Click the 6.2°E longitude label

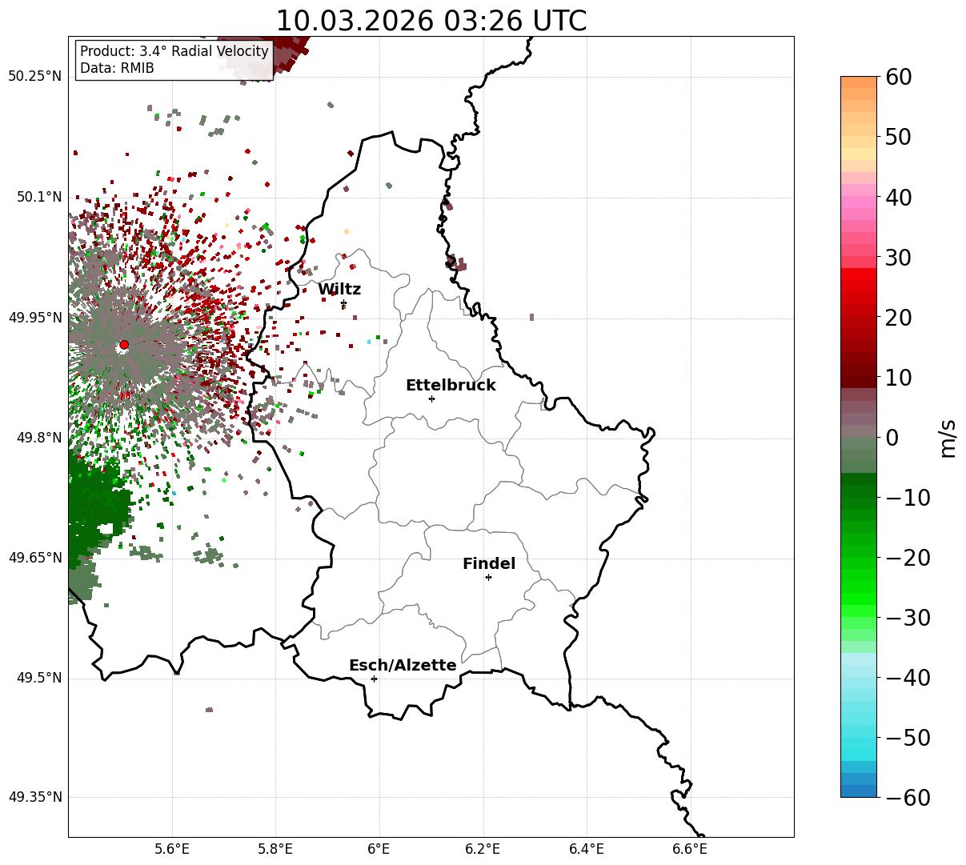tap(483, 850)
